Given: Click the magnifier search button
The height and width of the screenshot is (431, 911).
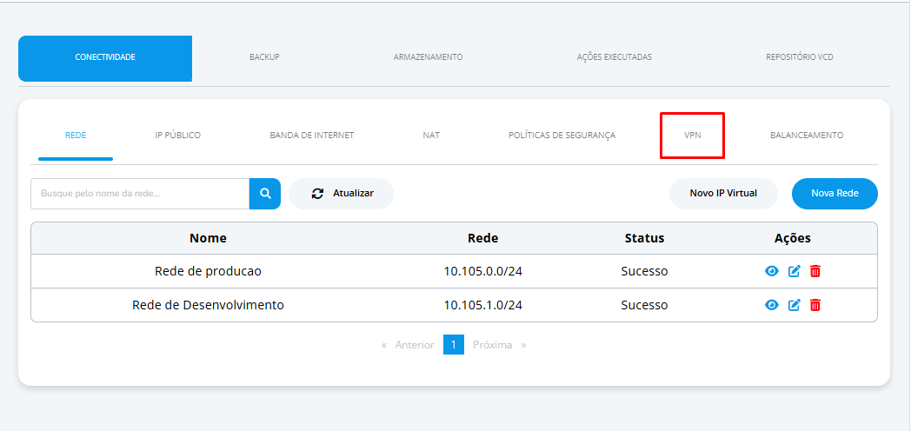Looking at the screenshot, I should tap(265, 194).
